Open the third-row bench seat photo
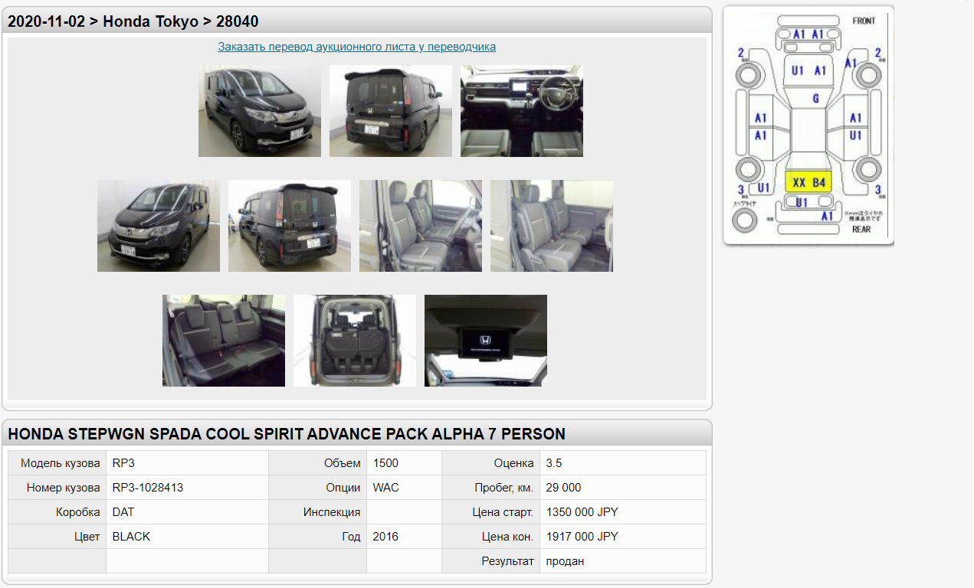The width and height of the screenshot is (974, 588). (x=224, y=341)
